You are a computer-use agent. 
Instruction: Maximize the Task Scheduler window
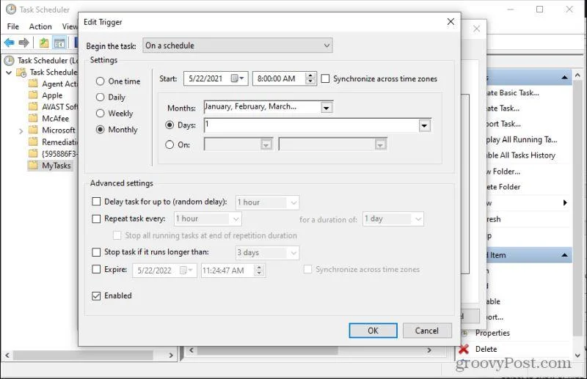click(x=539, y=10)
